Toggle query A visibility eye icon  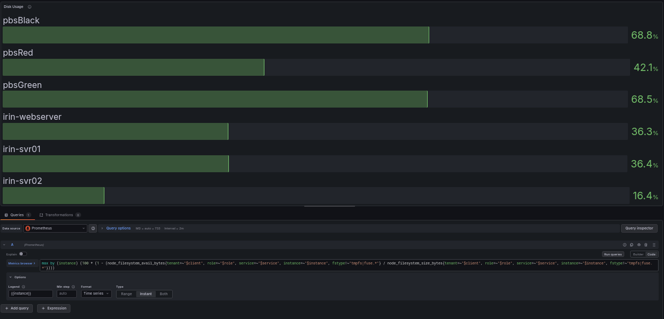click(x=639, y=245)
